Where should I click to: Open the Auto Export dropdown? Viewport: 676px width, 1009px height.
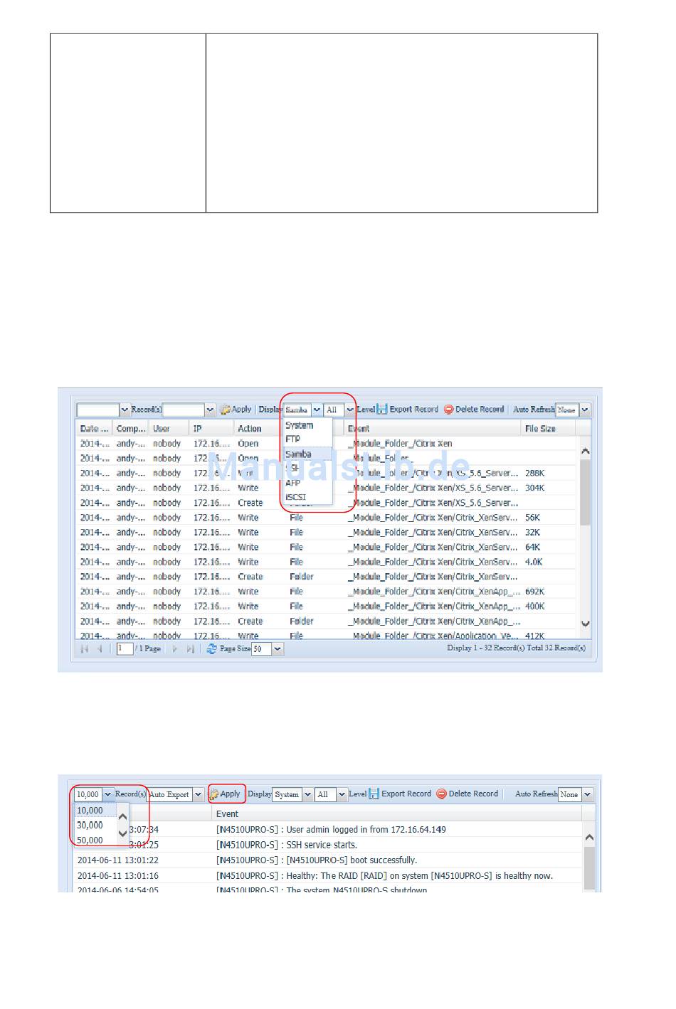click(199, 794)
